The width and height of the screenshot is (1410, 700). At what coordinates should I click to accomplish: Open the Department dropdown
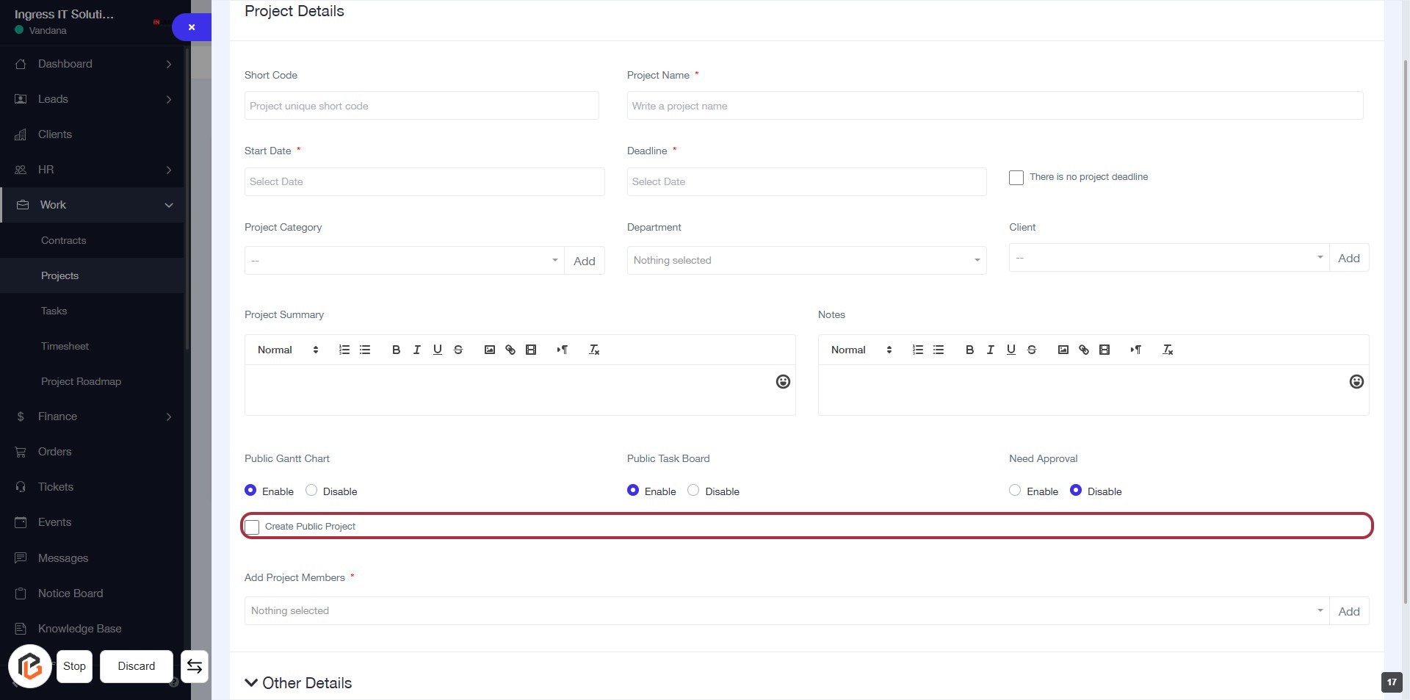[x=806, y=260]
